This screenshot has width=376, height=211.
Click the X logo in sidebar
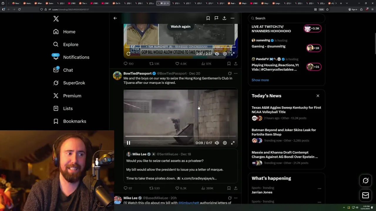click(56, 19)
